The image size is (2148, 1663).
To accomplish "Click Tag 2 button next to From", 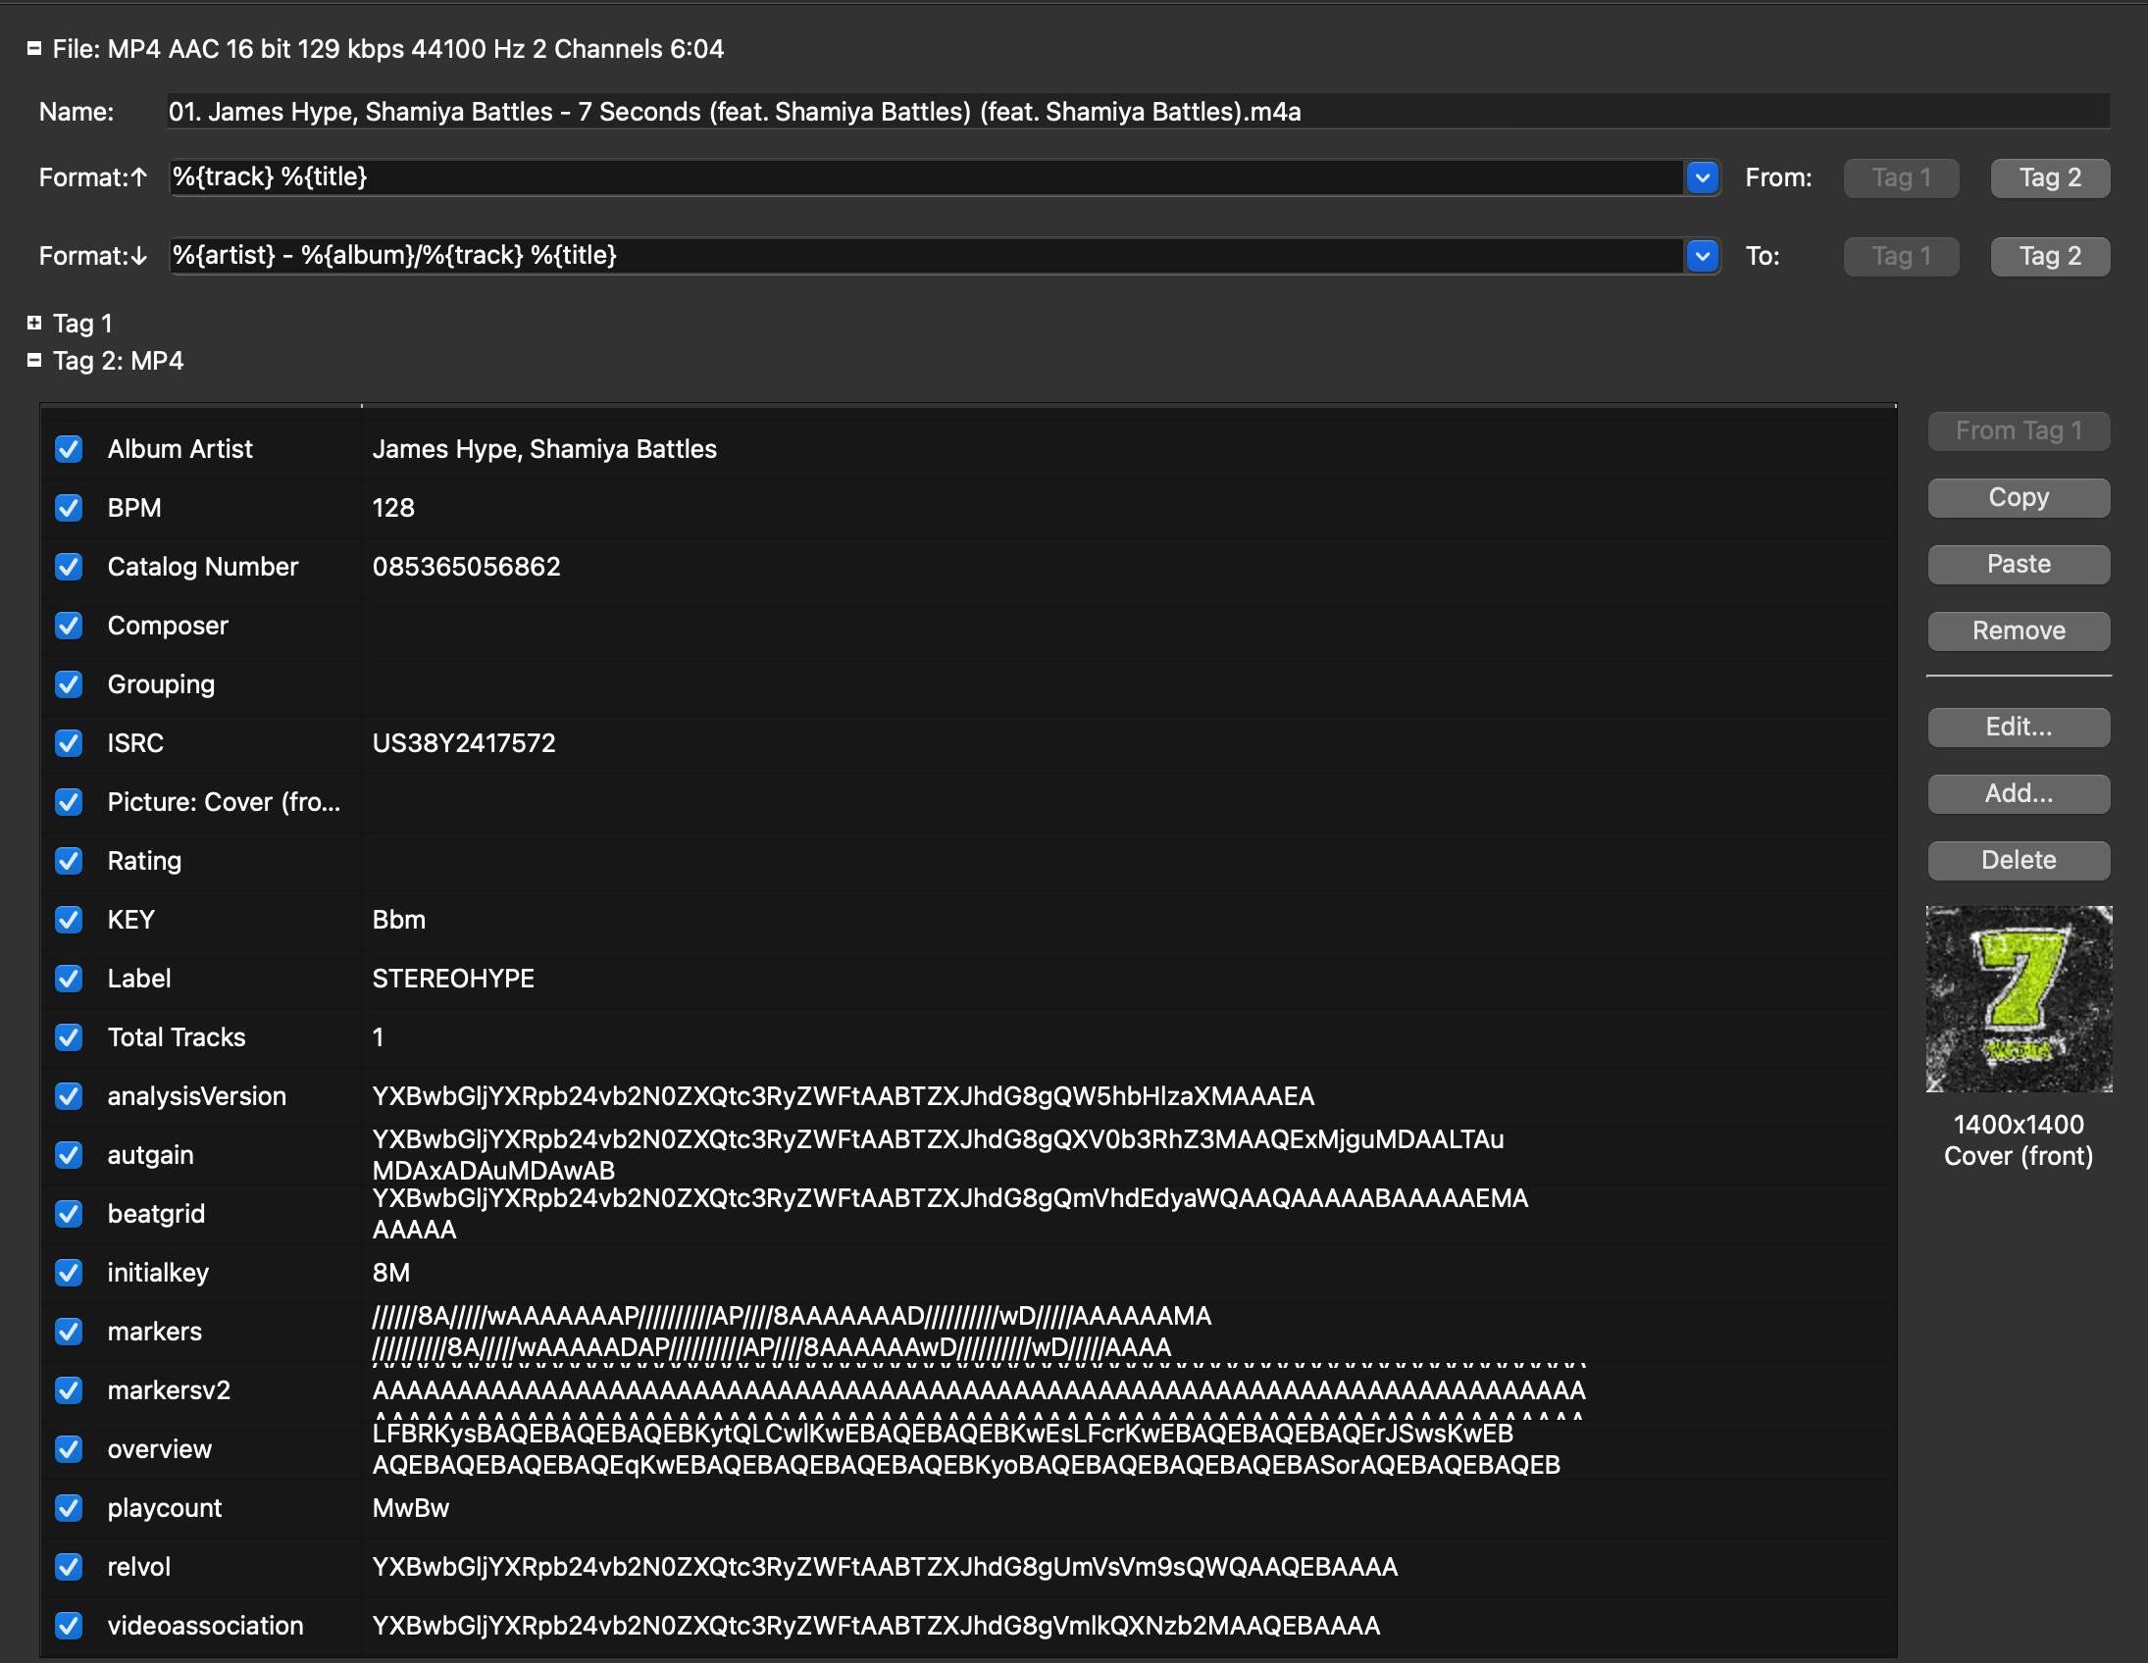I will [x=2049, y=178].
